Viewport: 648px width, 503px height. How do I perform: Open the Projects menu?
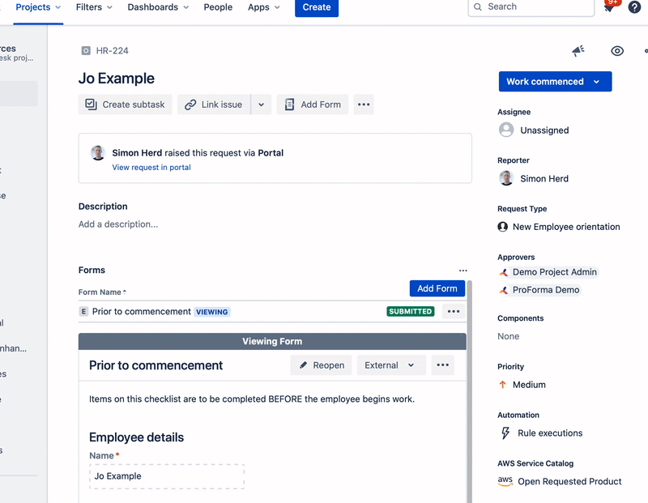(38, 7)
